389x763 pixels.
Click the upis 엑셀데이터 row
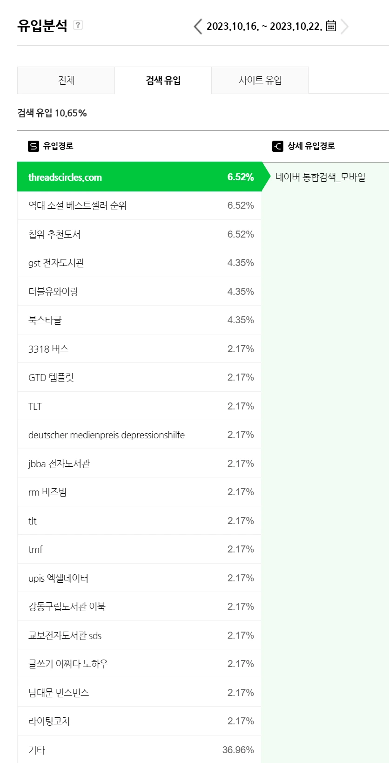[139, 578]
